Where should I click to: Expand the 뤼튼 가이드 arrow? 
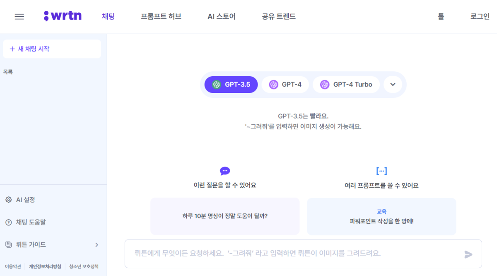pos(96,245)
